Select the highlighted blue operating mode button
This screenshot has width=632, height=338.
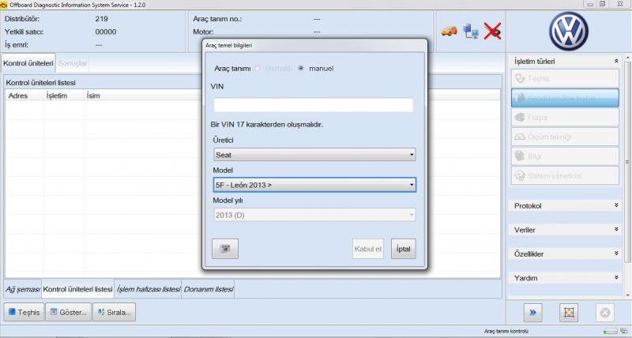pos(565,98)
